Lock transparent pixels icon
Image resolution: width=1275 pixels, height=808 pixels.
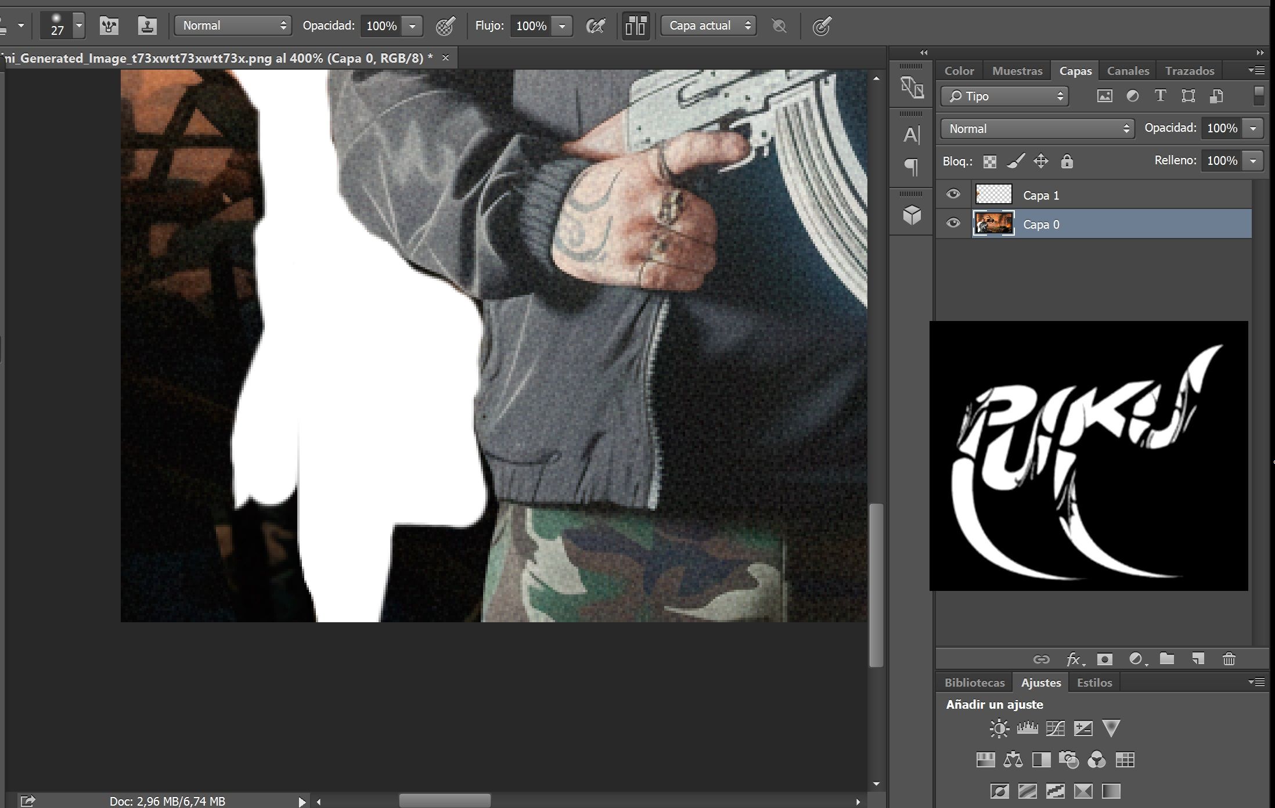pos(990,161)
